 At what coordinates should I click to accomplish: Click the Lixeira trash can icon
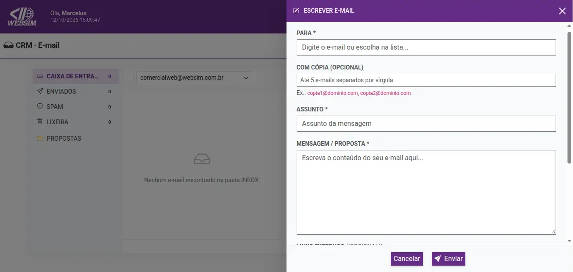pos(40,122)
